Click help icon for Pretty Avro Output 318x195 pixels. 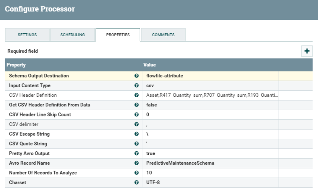point(136,154)
